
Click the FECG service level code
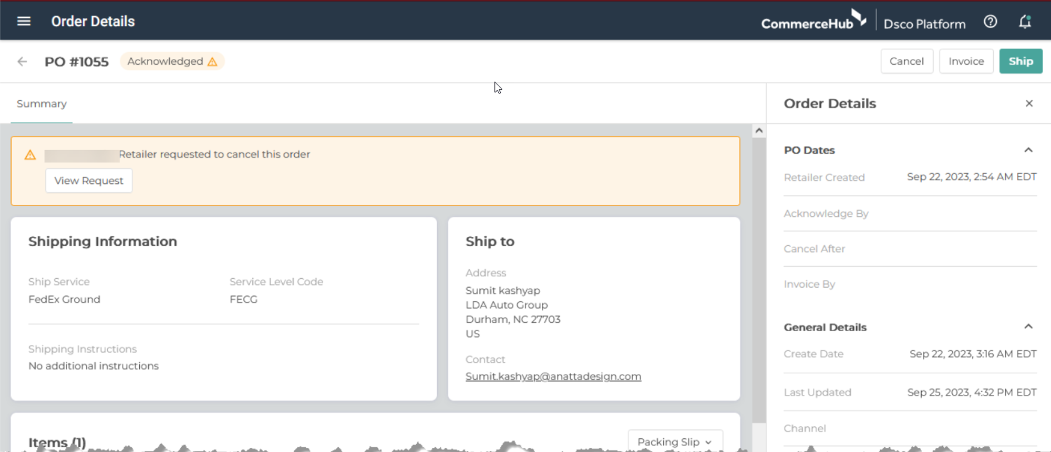tap(243, 299)
